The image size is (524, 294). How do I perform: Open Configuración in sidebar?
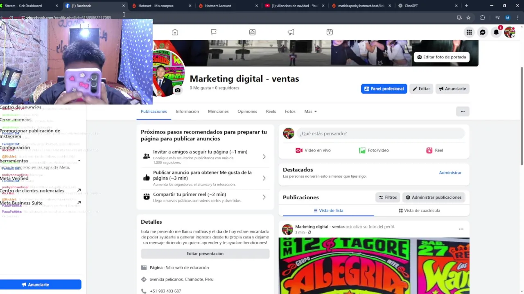tap(15, 147)
